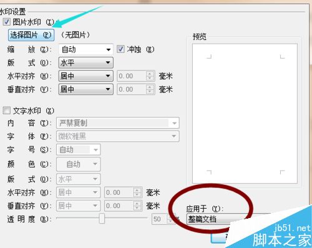Open picture 水平对齐 dropdown showing 居中
312x248 pixels.
click(x=86, y=76)
